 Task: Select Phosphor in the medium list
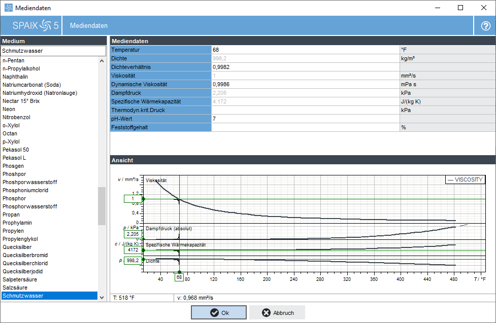click(x=14, y=198)
